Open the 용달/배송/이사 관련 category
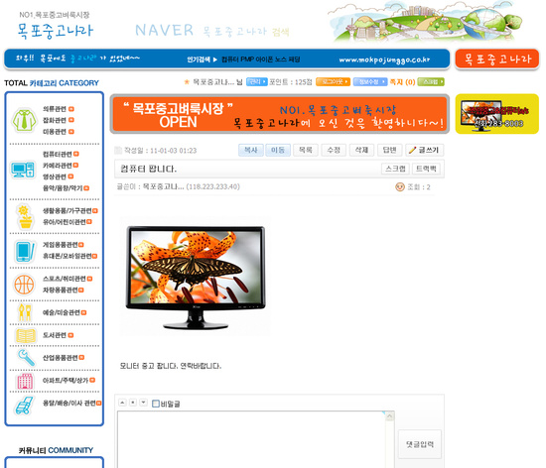546x468 pixels. [68, 403]
